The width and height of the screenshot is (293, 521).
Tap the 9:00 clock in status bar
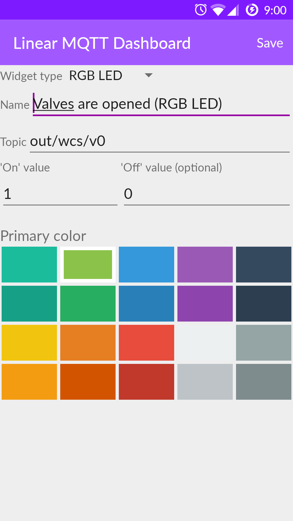click(x=275, y=10)
